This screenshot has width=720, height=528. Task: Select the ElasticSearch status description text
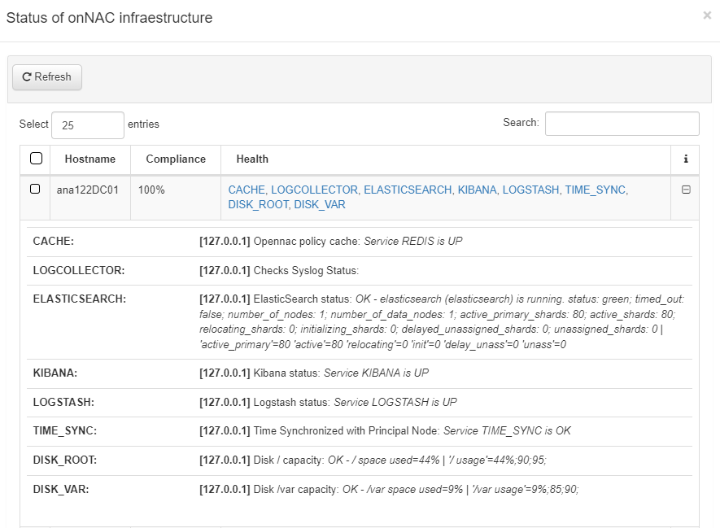(442, 321)
